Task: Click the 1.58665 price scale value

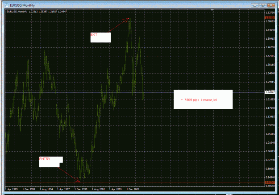Action: click(x=270, y=21)
